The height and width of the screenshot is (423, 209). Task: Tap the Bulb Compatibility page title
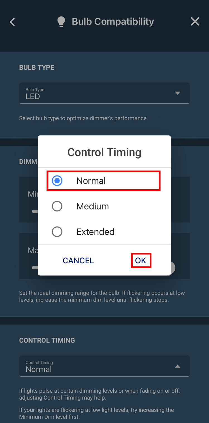click(113, 22)
